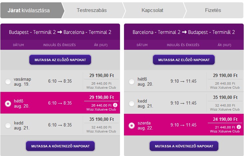Choose return kedd aug. 21. radio button

132,103
